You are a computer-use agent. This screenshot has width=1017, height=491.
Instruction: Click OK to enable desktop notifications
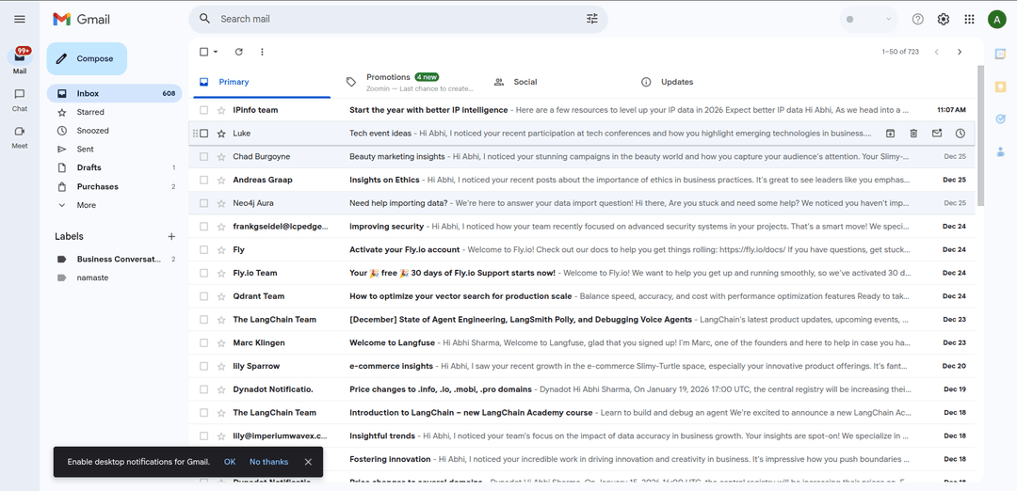click(230, 462)
